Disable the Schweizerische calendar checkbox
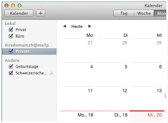 (11, 73)
